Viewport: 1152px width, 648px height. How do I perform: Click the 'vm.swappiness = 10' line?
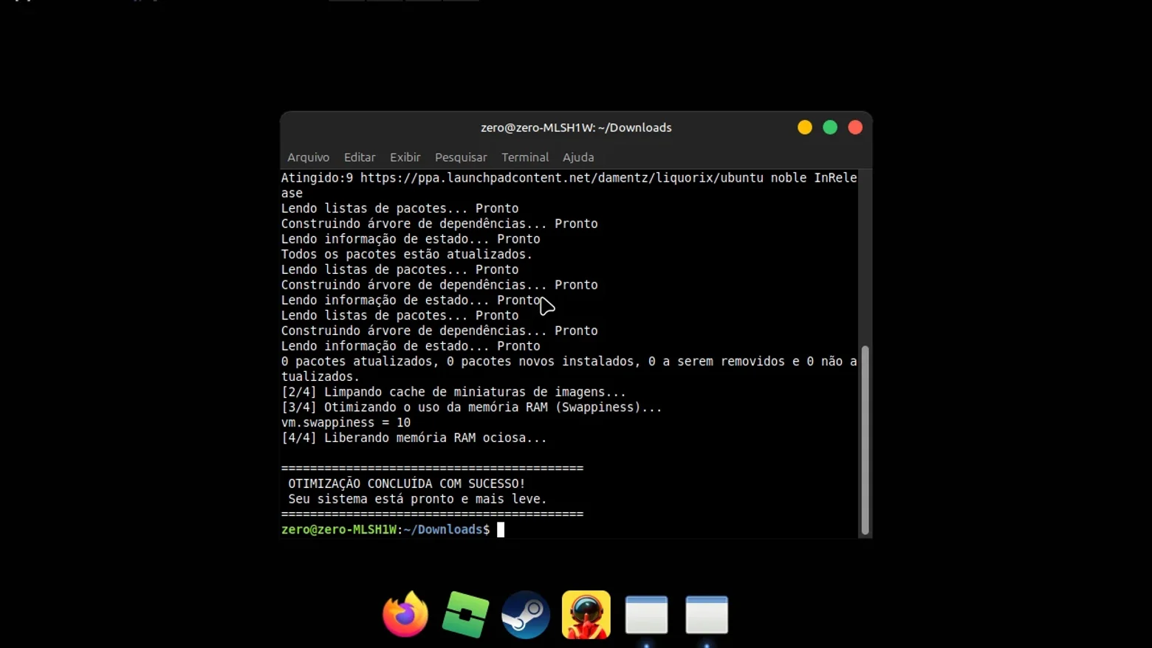pyautogui.click(x=346, y=423)
